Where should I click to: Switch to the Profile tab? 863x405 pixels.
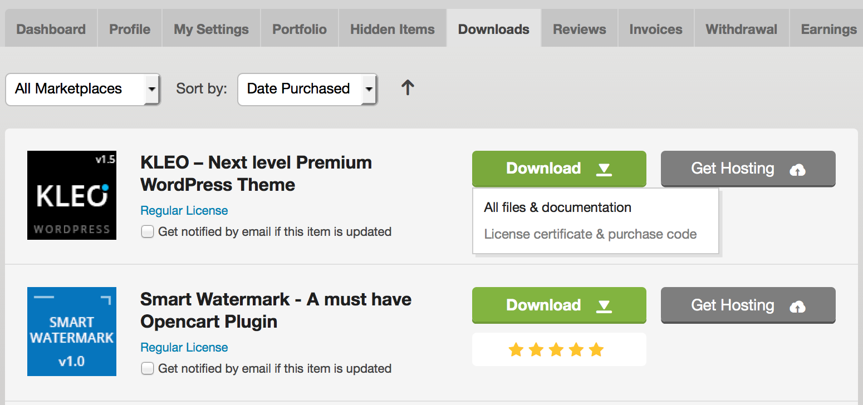130,29
